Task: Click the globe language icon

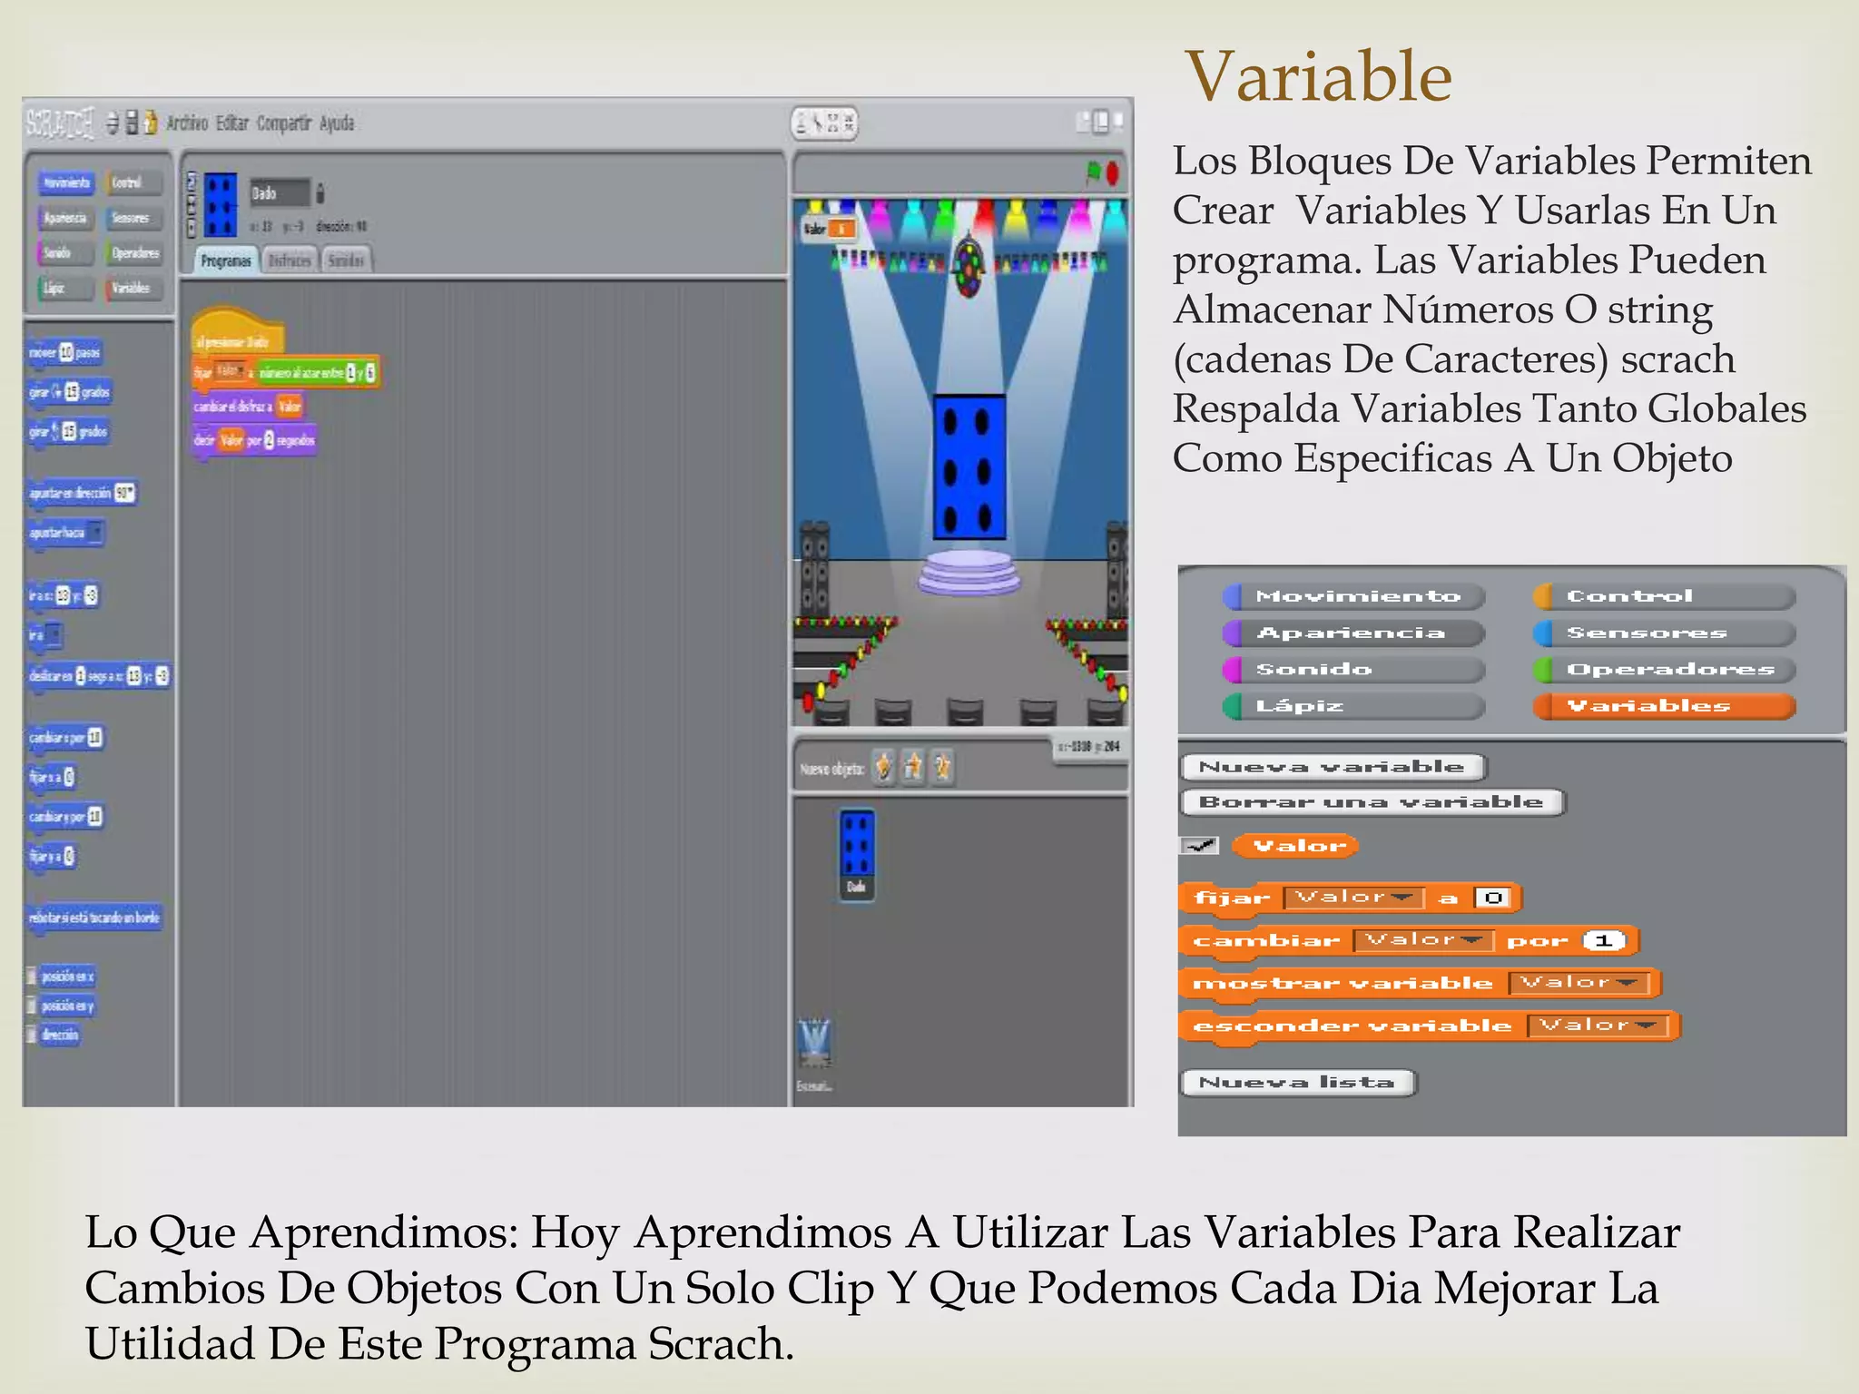Action: coord(113,123)
